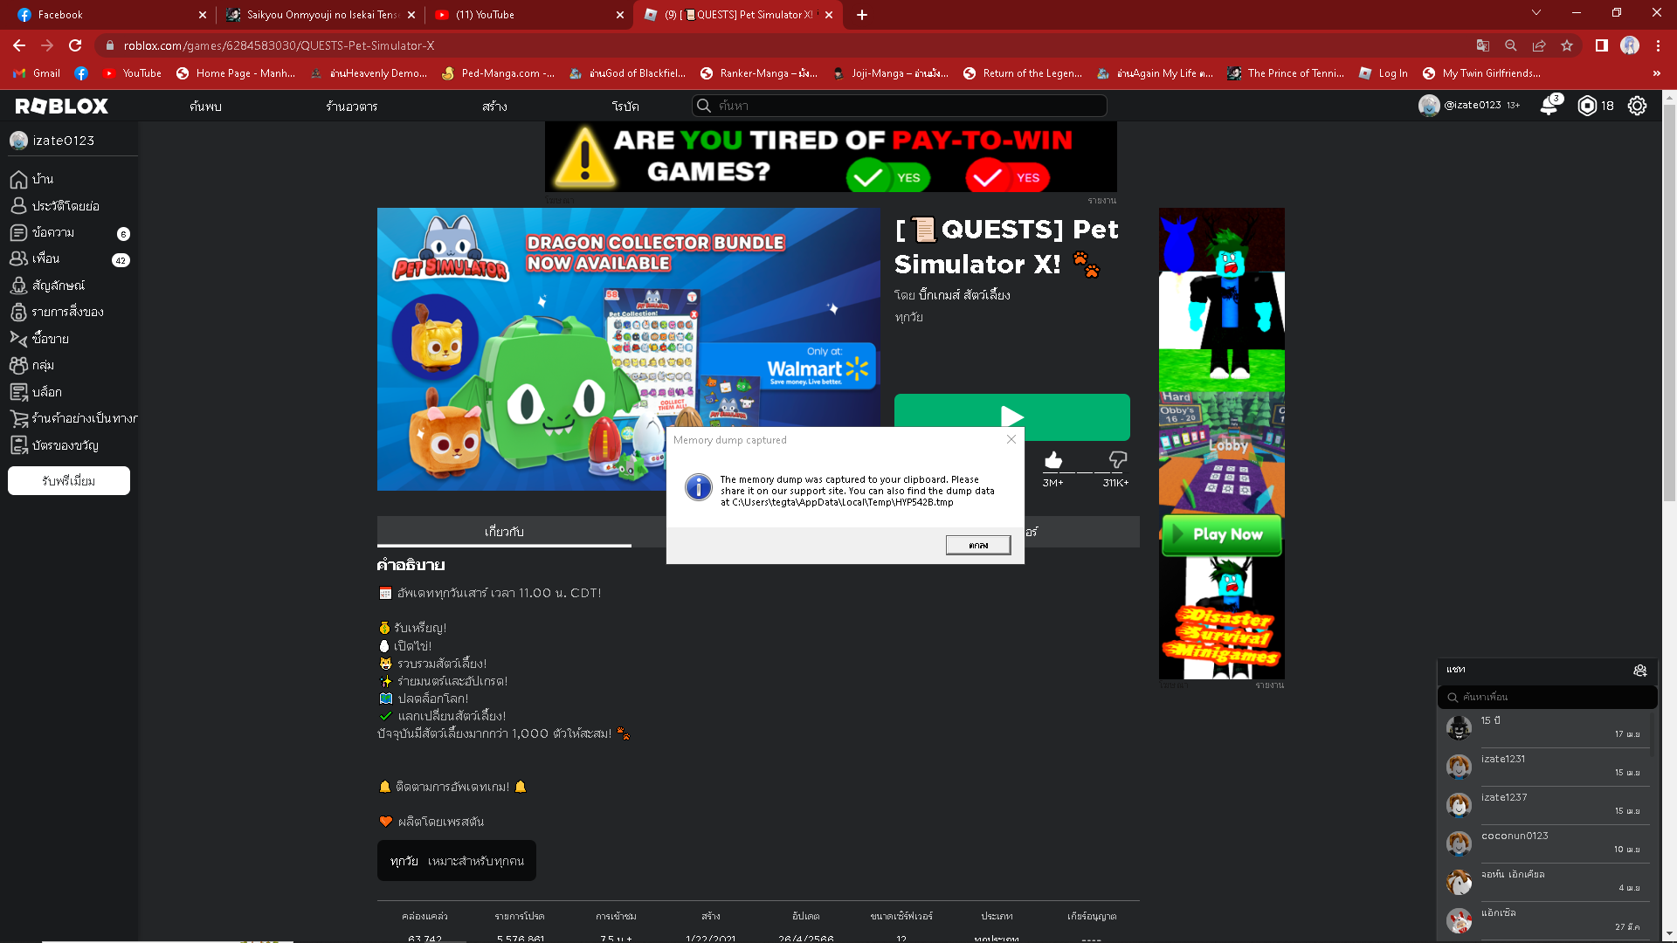This screenshot has height=943, width=1677.
Task: Open Roblox settings gear icon
Action: [1637, 106]
